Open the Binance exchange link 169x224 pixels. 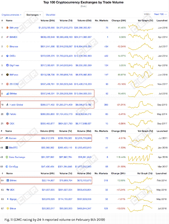pyautogui.click(x=14, y=46)
